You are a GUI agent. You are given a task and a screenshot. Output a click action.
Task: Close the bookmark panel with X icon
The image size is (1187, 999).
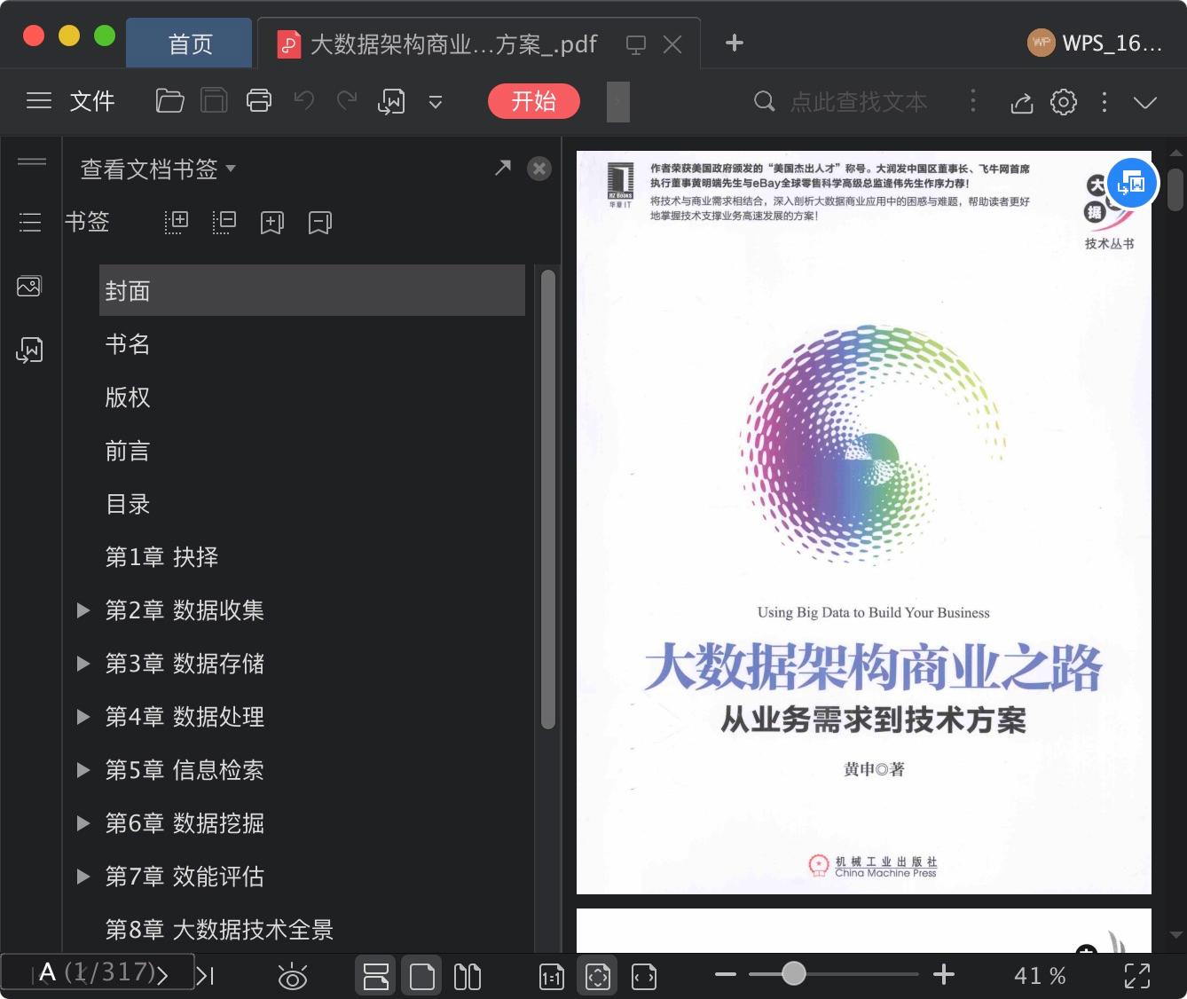[539, 169]
